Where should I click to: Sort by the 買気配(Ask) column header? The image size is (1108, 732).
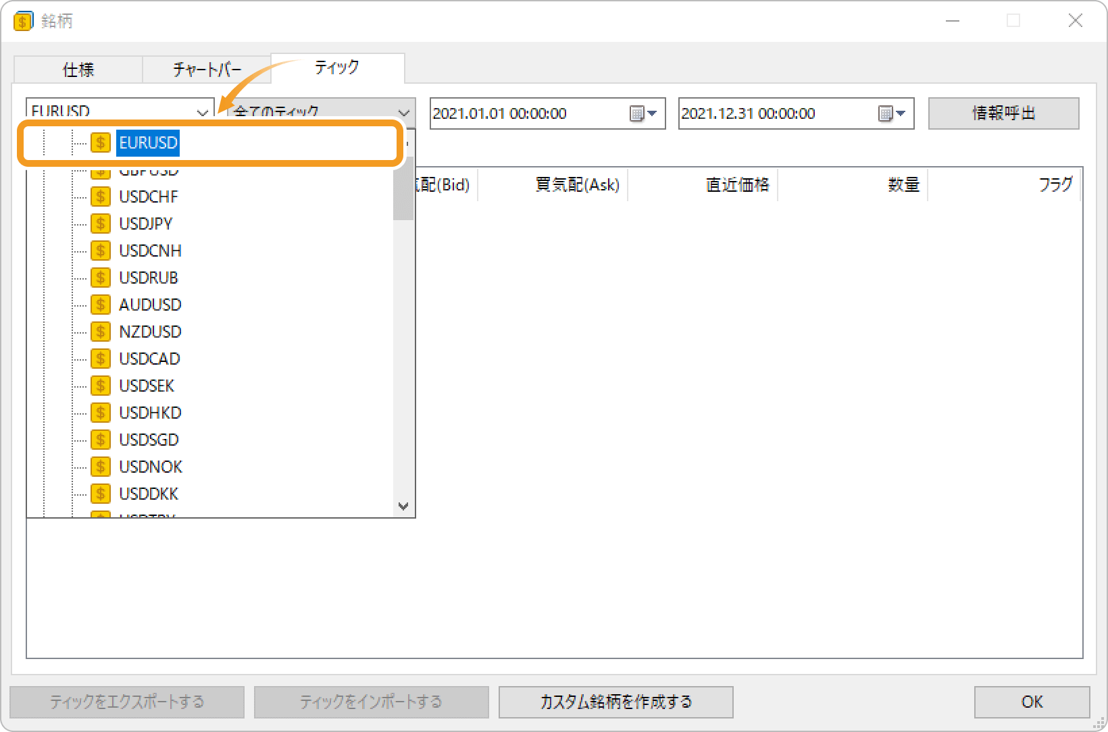(553, 184)
